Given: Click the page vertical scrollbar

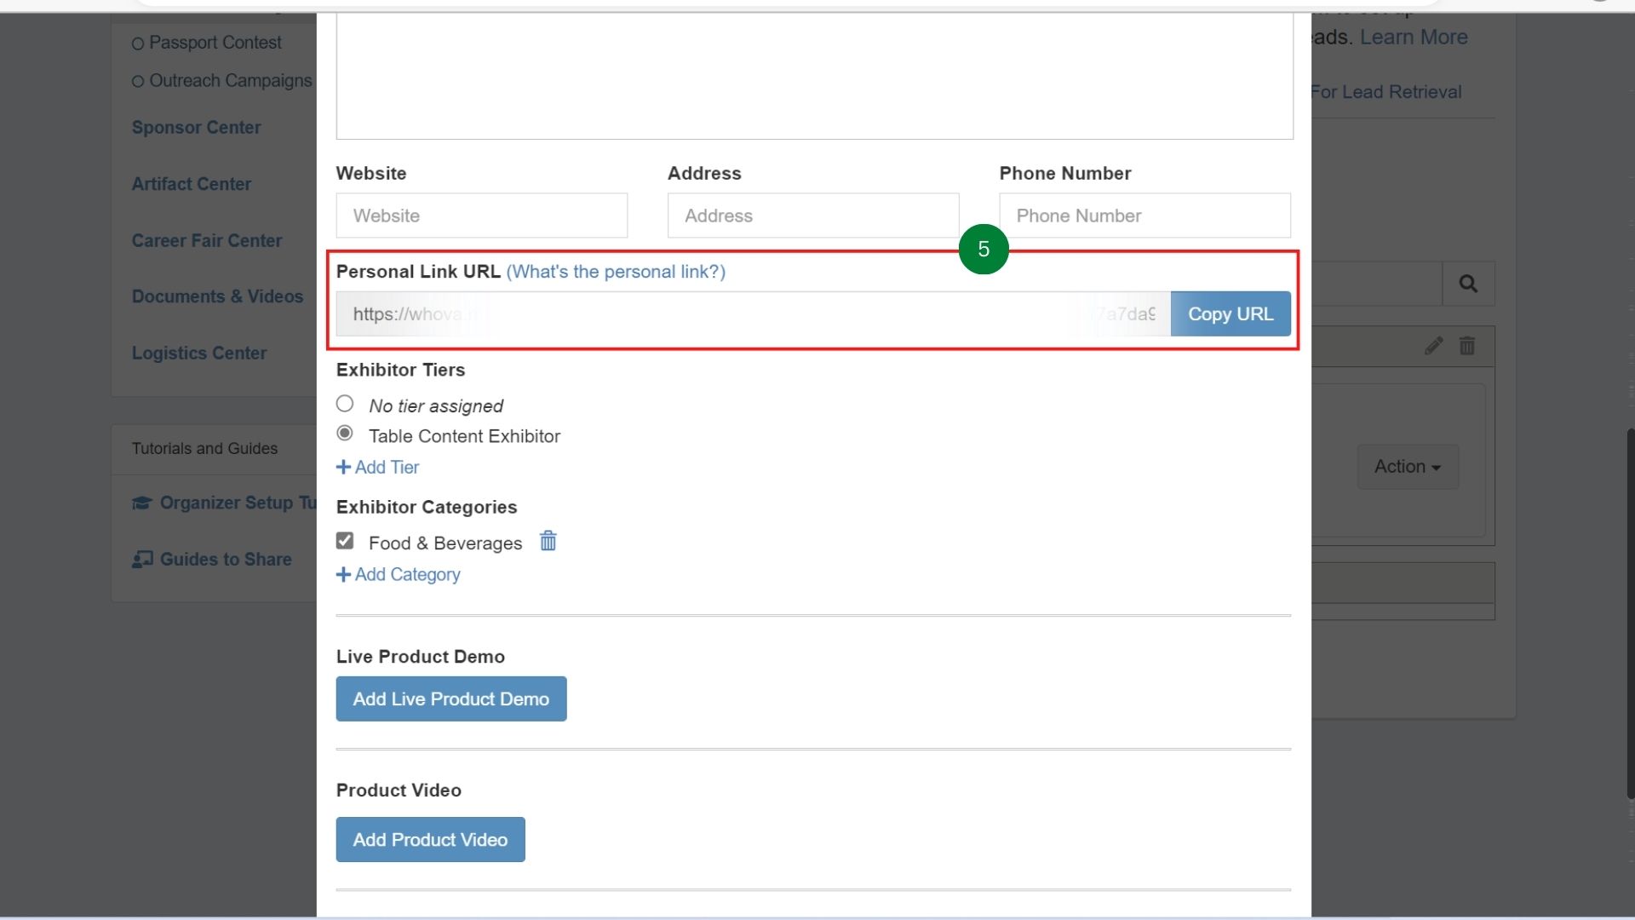Looking at the screenshot, I should click(1630, 613).
